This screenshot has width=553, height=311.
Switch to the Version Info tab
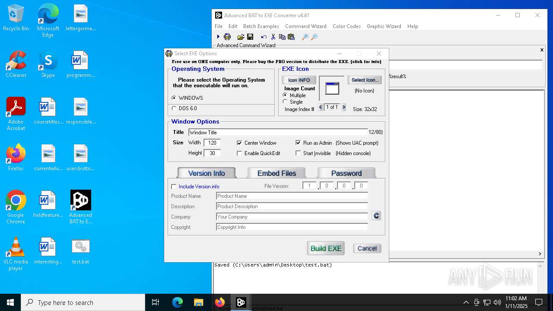207,173
